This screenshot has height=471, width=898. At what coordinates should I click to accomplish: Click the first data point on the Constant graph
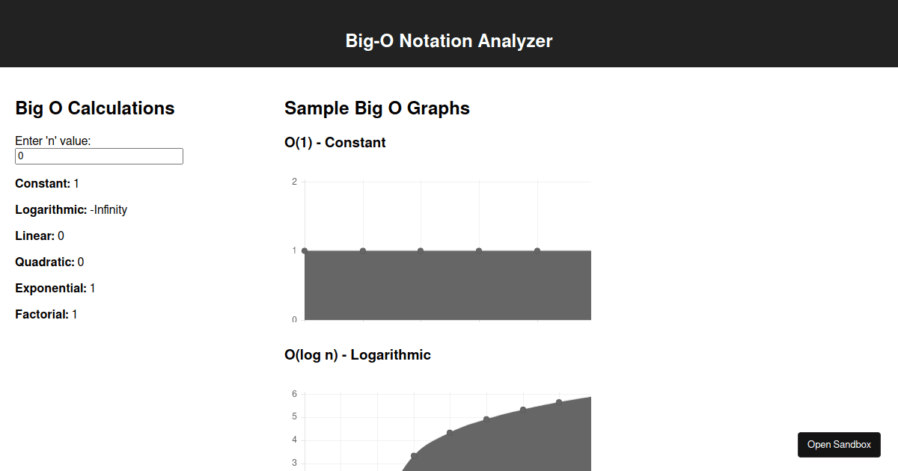point(304,250)
